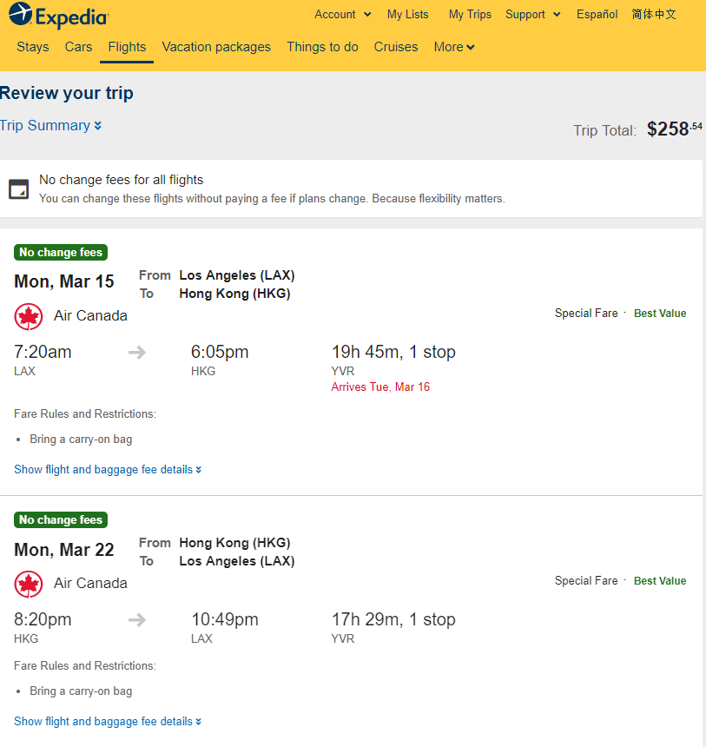Click the arrow icon between 8:20pm and 10:49pm
Screen dimensions: 706x747
(137, 620)
